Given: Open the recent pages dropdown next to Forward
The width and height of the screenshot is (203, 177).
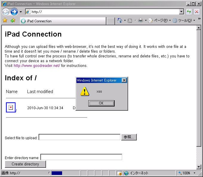Looking at the screenshot, I should point(21,12).
